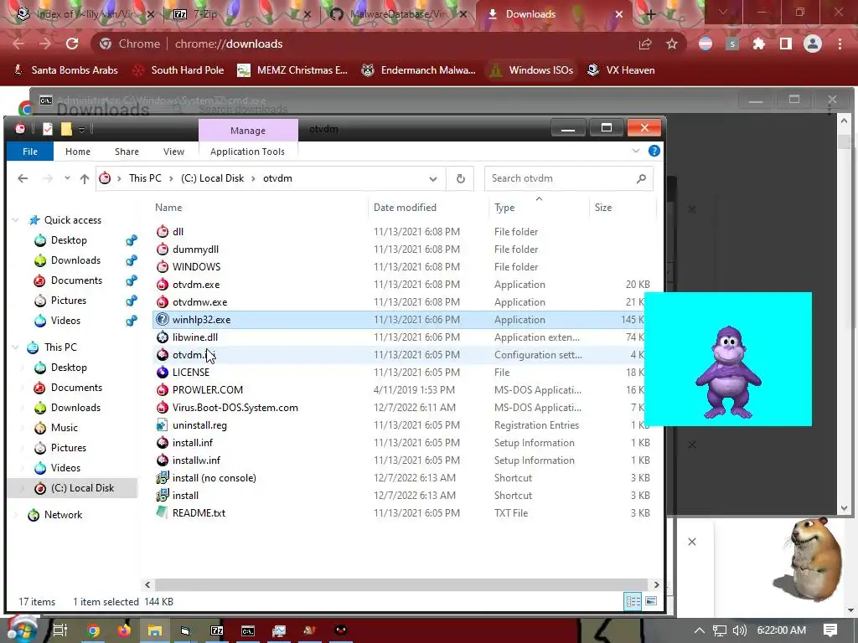The image size is (858, 643).
Task: Open the Home ribbon tab
Action: pyautogui.click(x=78, y=152)
